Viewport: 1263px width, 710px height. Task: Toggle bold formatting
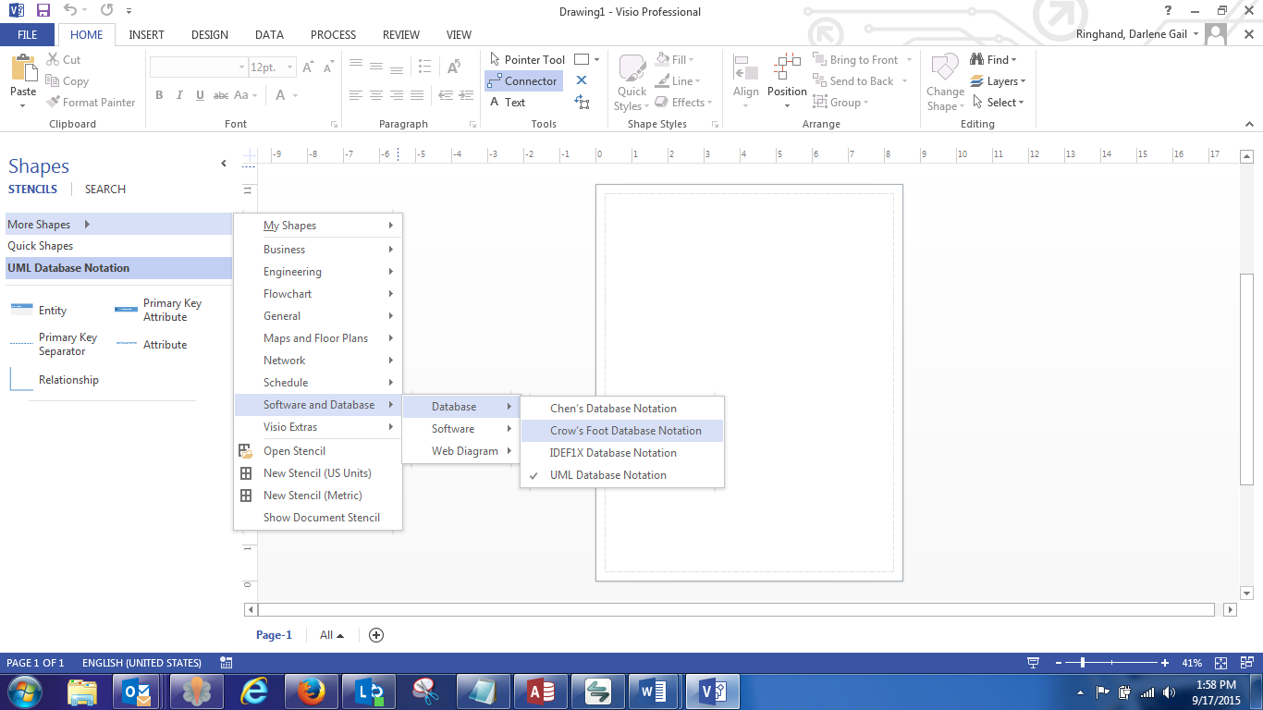click(x=158, y=94)
